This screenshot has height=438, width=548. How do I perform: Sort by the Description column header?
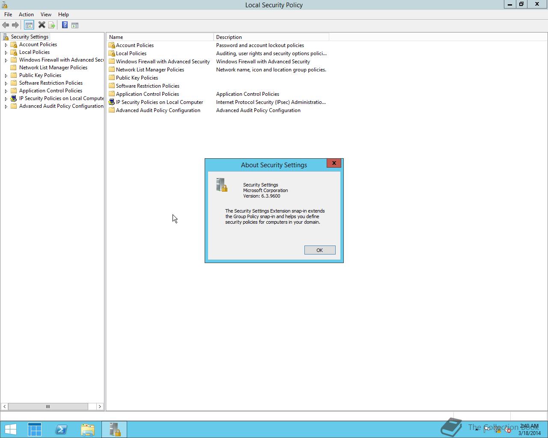(x=271, y=37)
